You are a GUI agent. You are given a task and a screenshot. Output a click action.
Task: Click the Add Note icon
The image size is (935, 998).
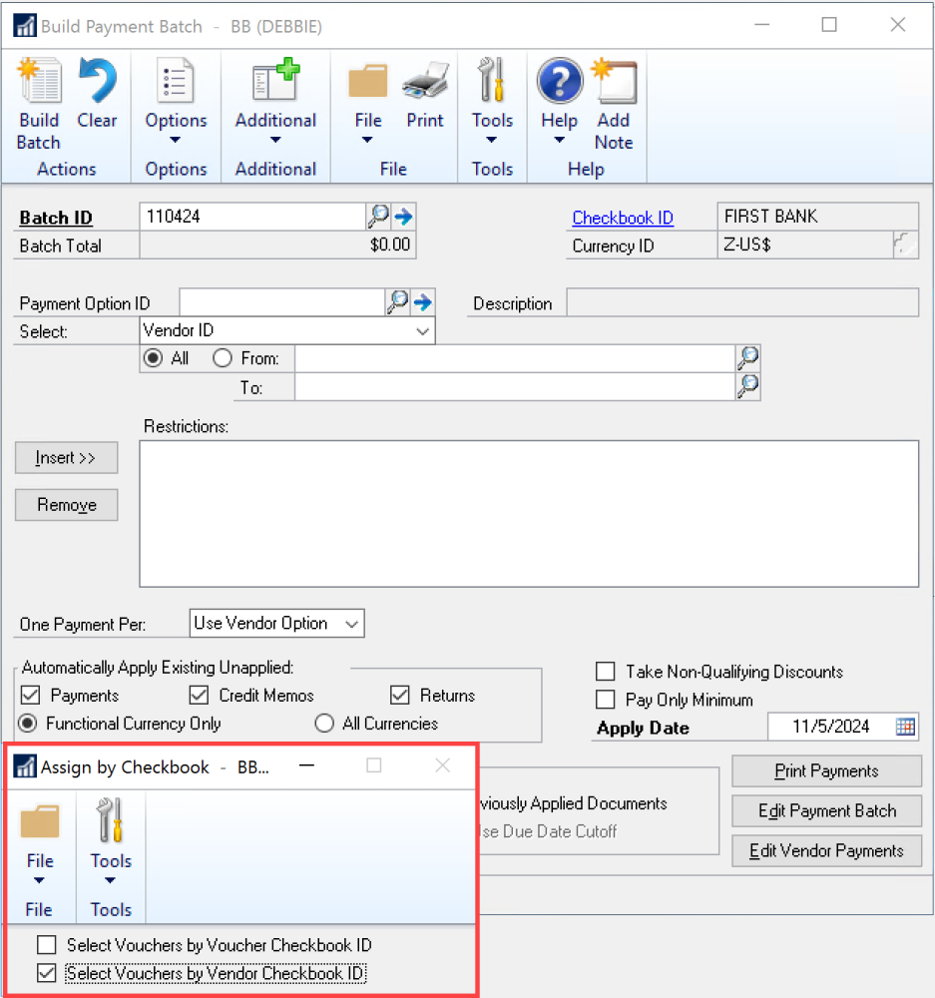(x=615, y=81)
